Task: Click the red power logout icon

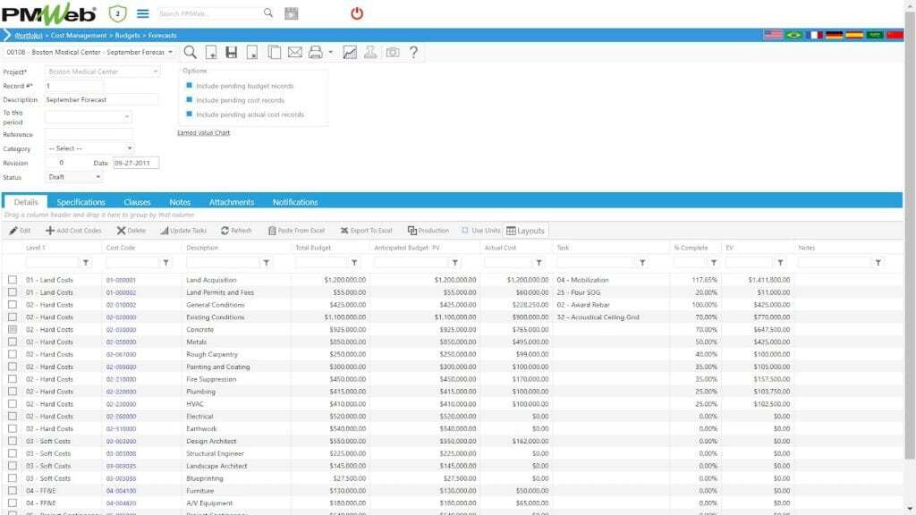Action: click(357, 13)
